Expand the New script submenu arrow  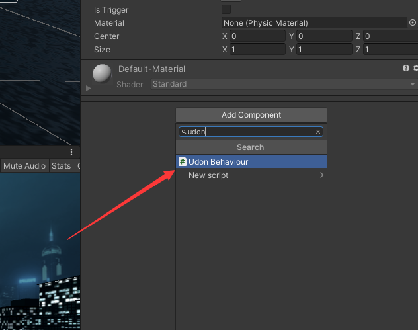click(321, 175)
